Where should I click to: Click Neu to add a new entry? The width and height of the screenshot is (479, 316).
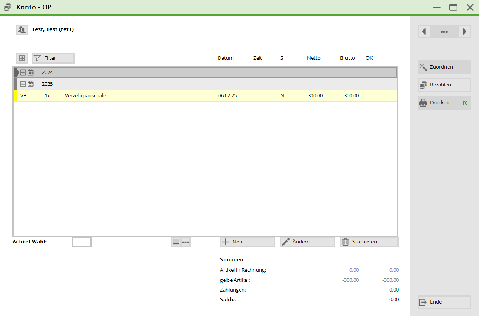[x=247, y=242]
